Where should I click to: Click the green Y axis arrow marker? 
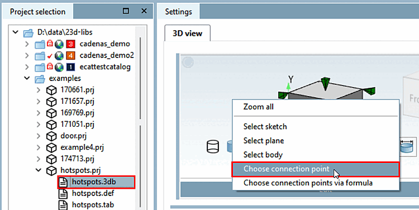pyautogui.click(x=288, y=87)
